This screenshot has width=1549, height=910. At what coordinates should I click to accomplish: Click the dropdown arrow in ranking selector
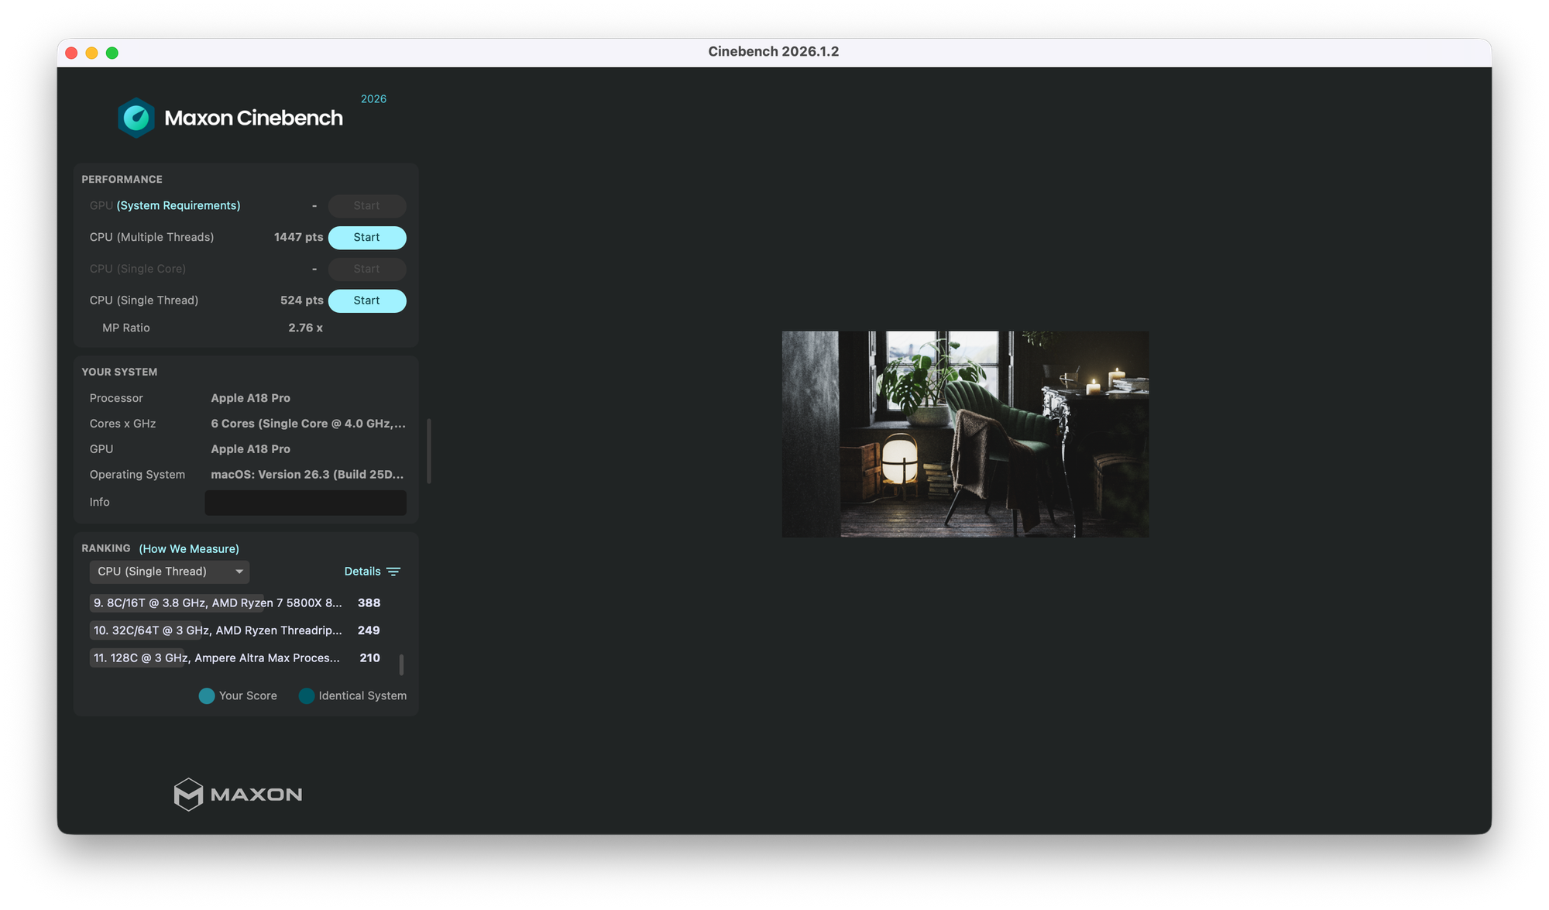(239, 572)
